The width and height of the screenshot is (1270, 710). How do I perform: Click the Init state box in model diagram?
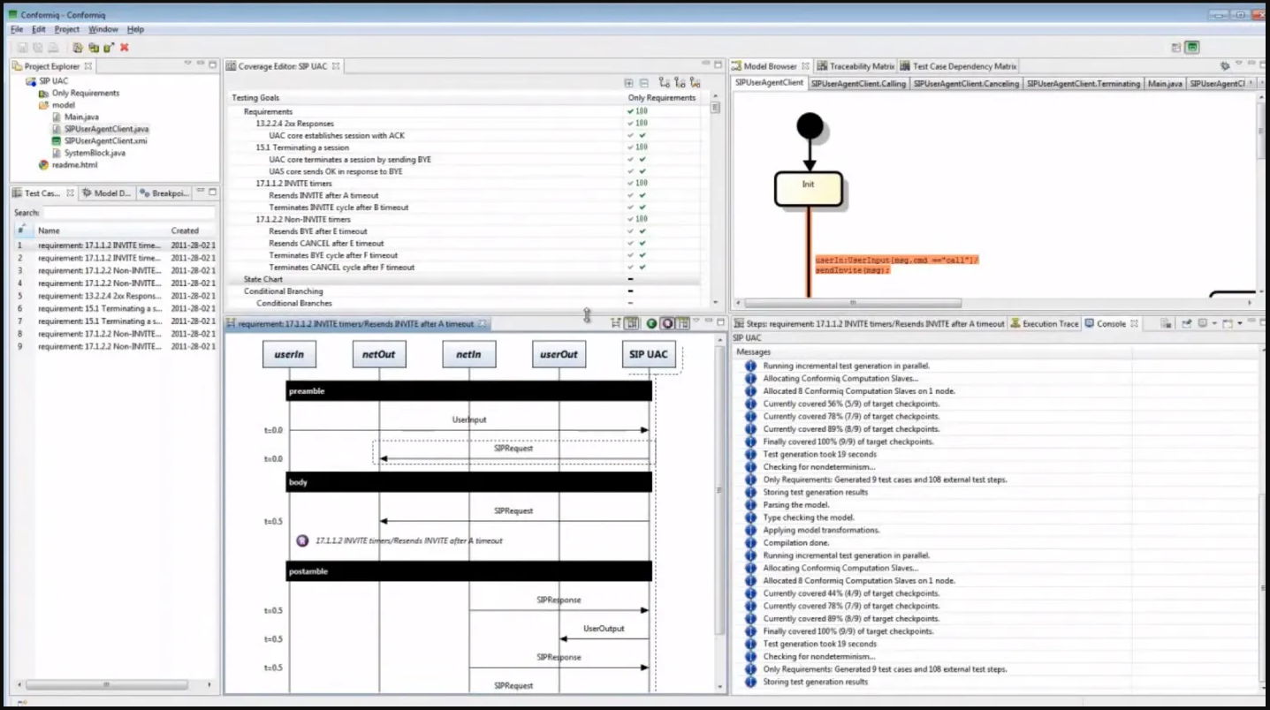coord(809,188)
